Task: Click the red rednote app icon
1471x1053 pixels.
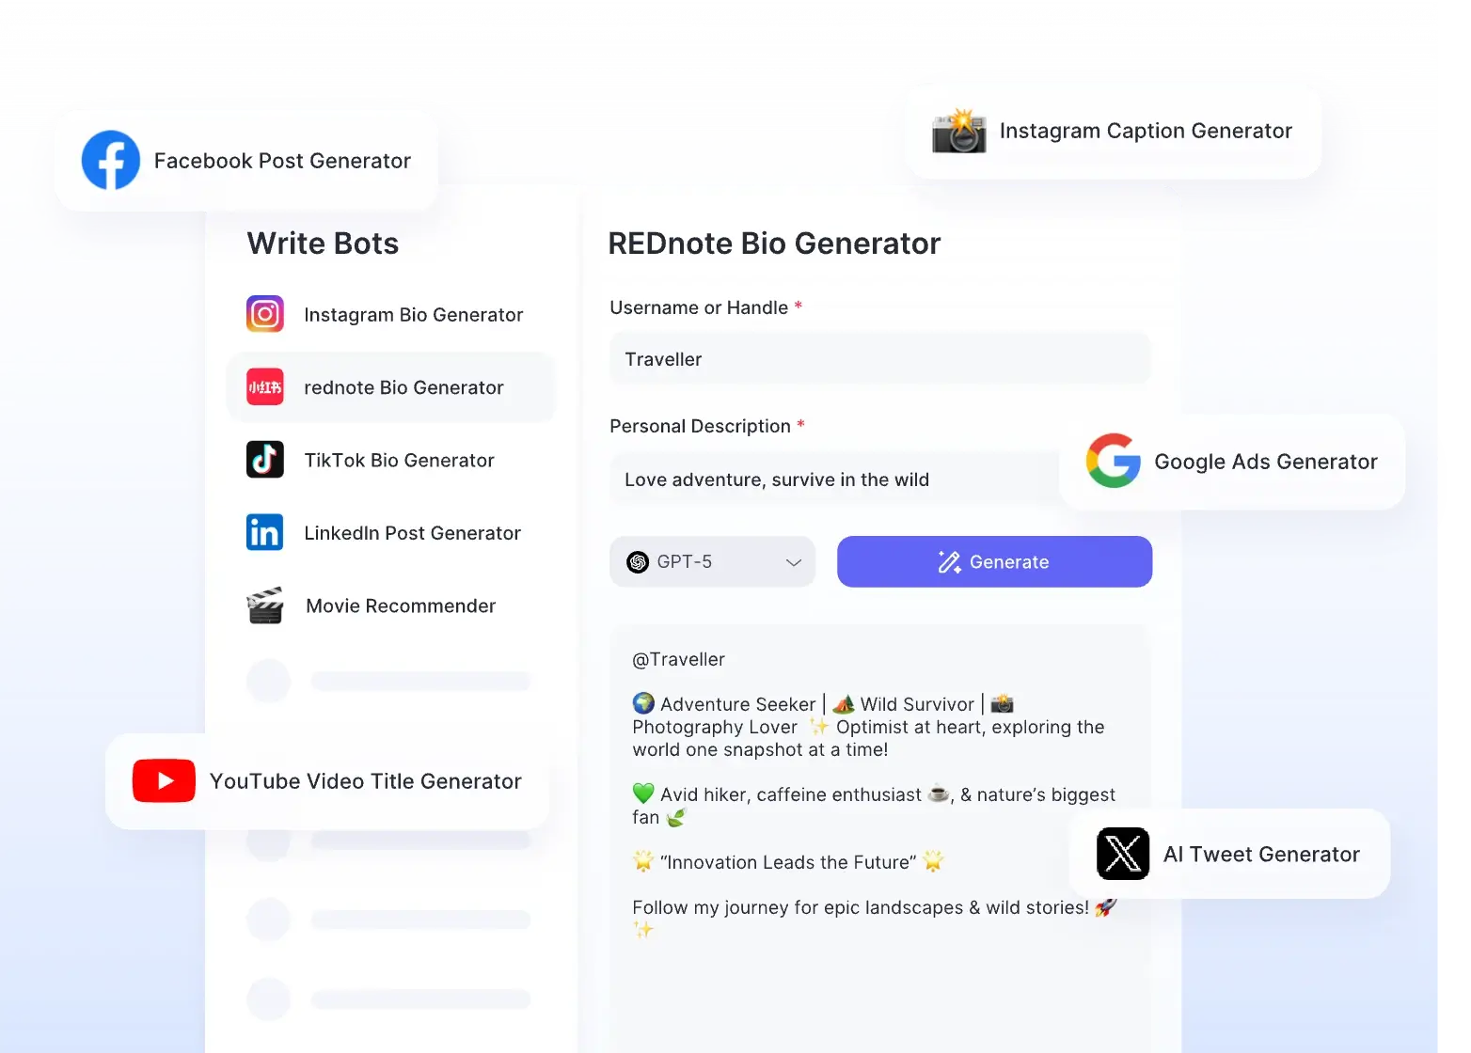Action: click(x=265, y=386)
